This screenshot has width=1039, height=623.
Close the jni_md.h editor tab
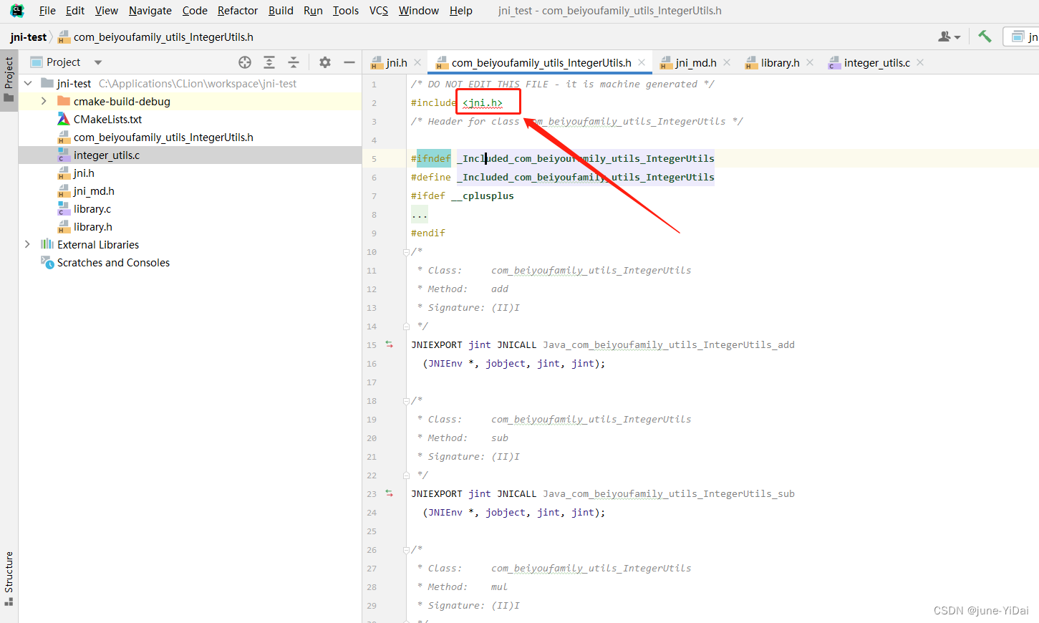727,62
